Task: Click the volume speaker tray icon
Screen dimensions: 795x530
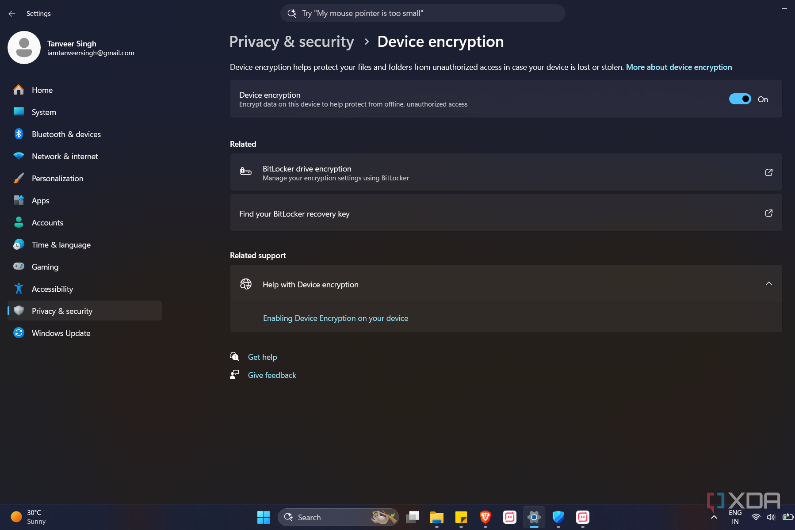Action: click(x=771, y=517)
